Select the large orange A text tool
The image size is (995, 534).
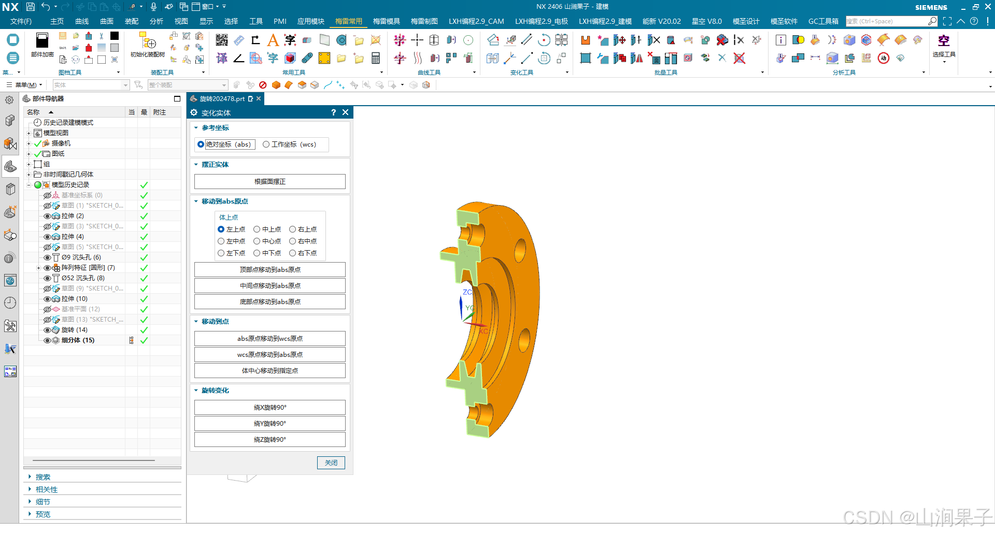pos(273,40)
